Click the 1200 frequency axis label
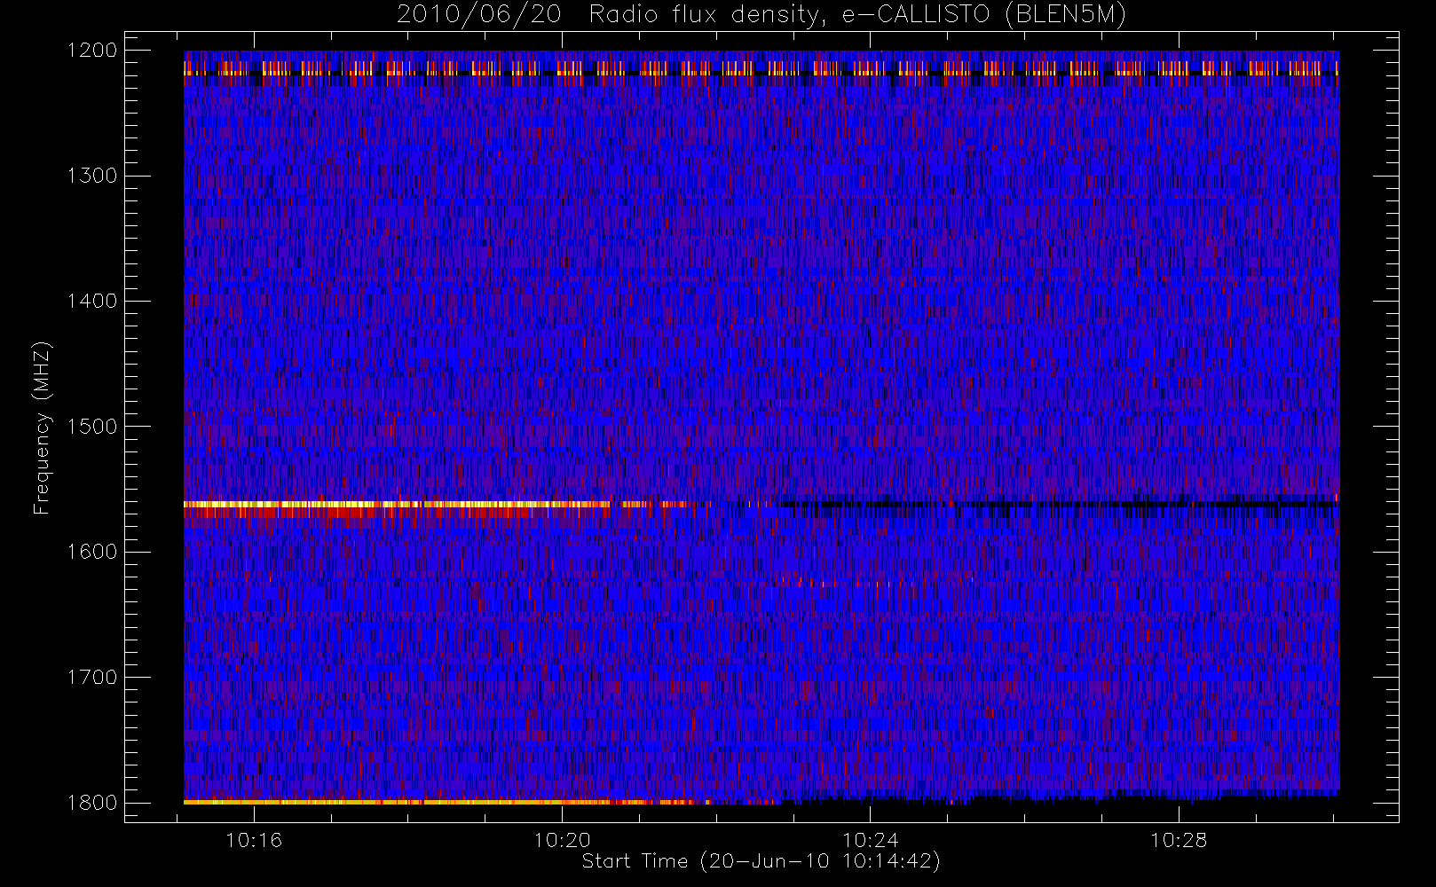 coord(92,51)
